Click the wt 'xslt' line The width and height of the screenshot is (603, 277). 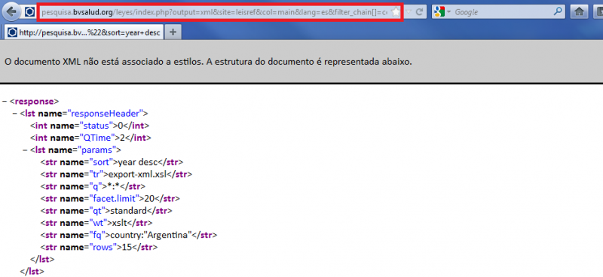point(96,223)
